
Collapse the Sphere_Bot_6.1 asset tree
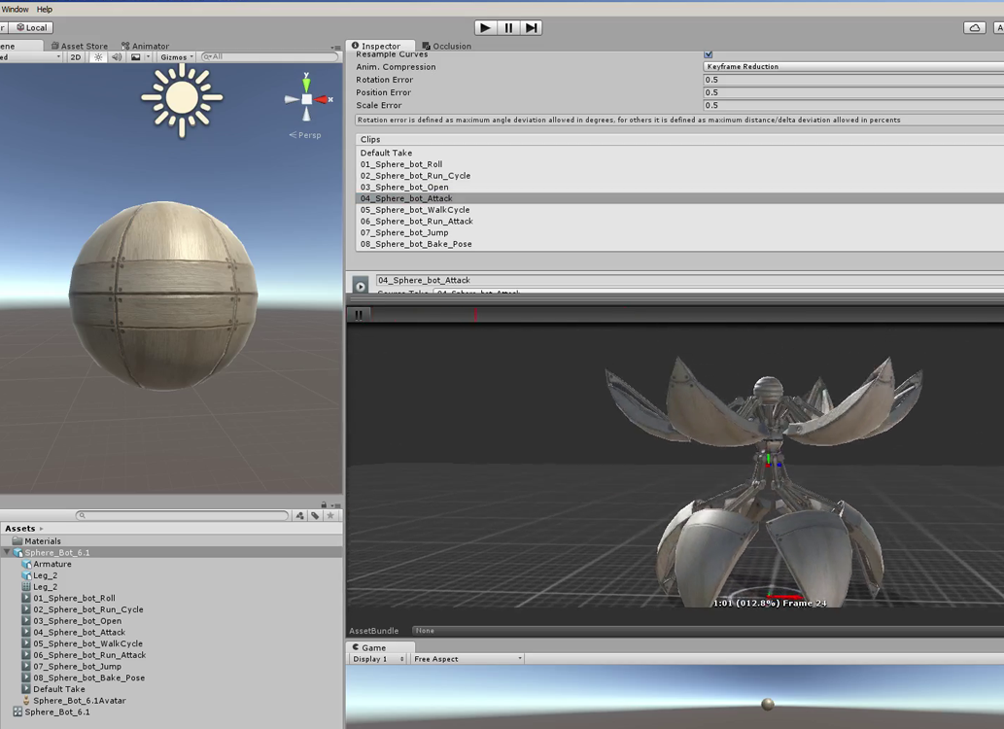coord(7,553)
